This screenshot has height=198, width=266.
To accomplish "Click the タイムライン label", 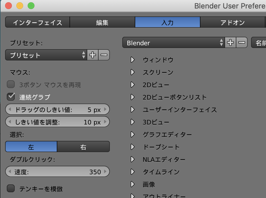I will (161, 172).
